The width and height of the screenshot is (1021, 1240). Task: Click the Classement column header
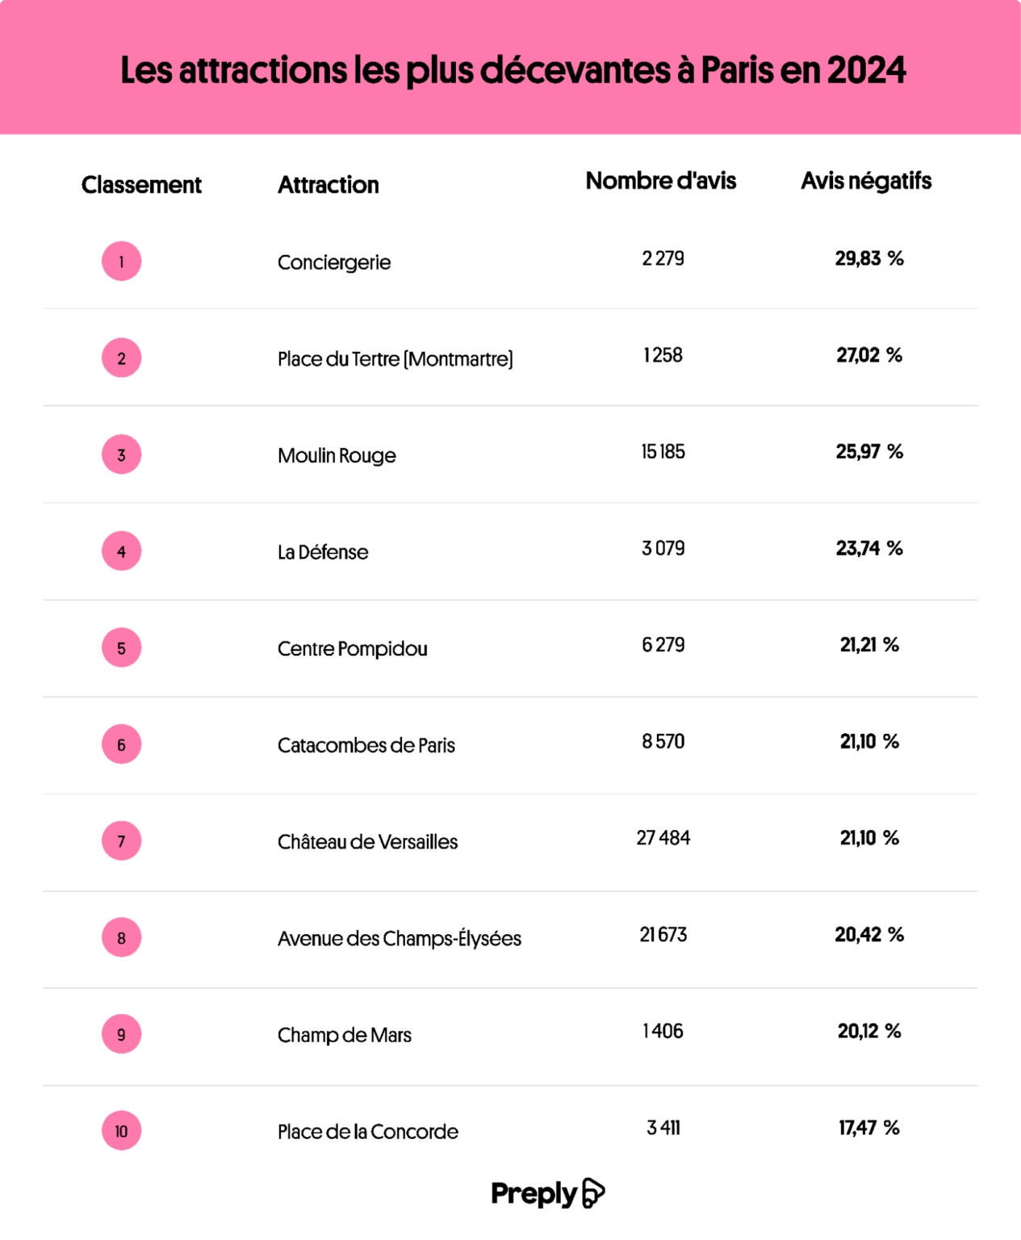(x=141, y=185)
